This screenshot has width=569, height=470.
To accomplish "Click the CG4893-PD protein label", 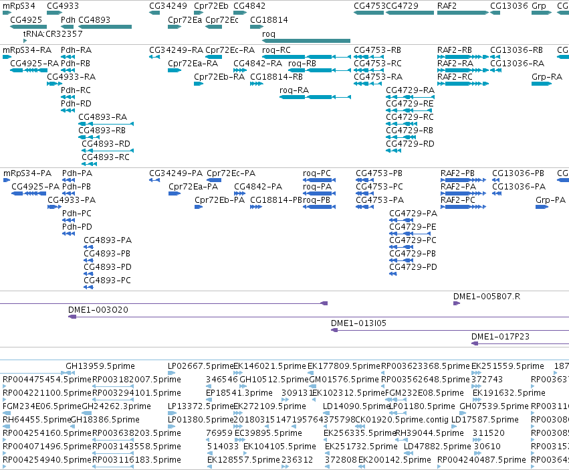I will click(x=108, y=267).
